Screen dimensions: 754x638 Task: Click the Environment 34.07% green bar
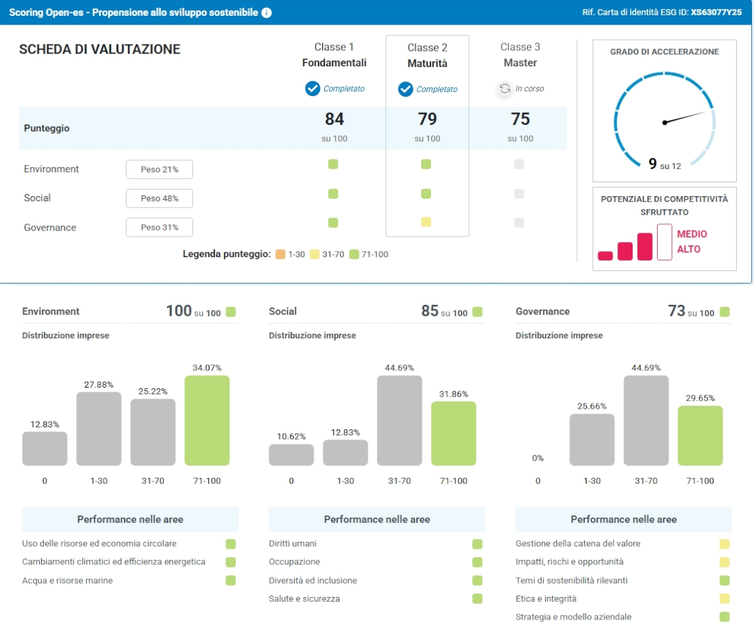point(207,421)
